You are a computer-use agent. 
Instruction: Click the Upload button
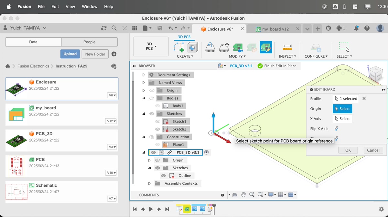point(70,54)
